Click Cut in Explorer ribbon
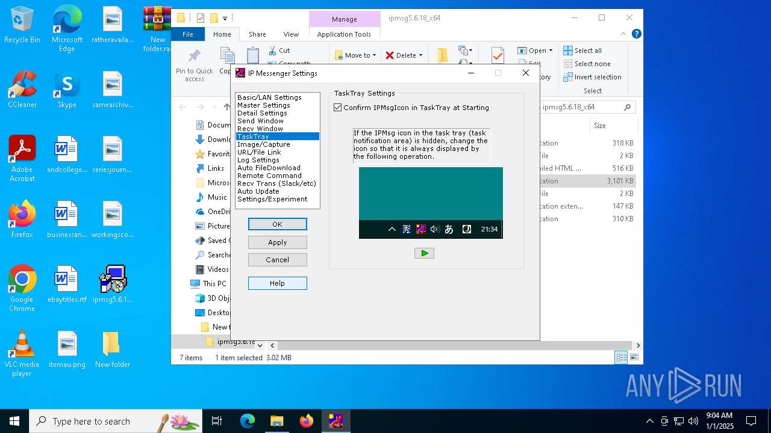Screen dimensions: 771x433 tap(279, 51)
